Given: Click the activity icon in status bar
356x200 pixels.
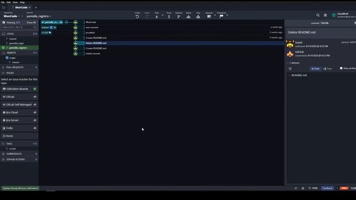Looking at the screenshot, I should 296,188.
